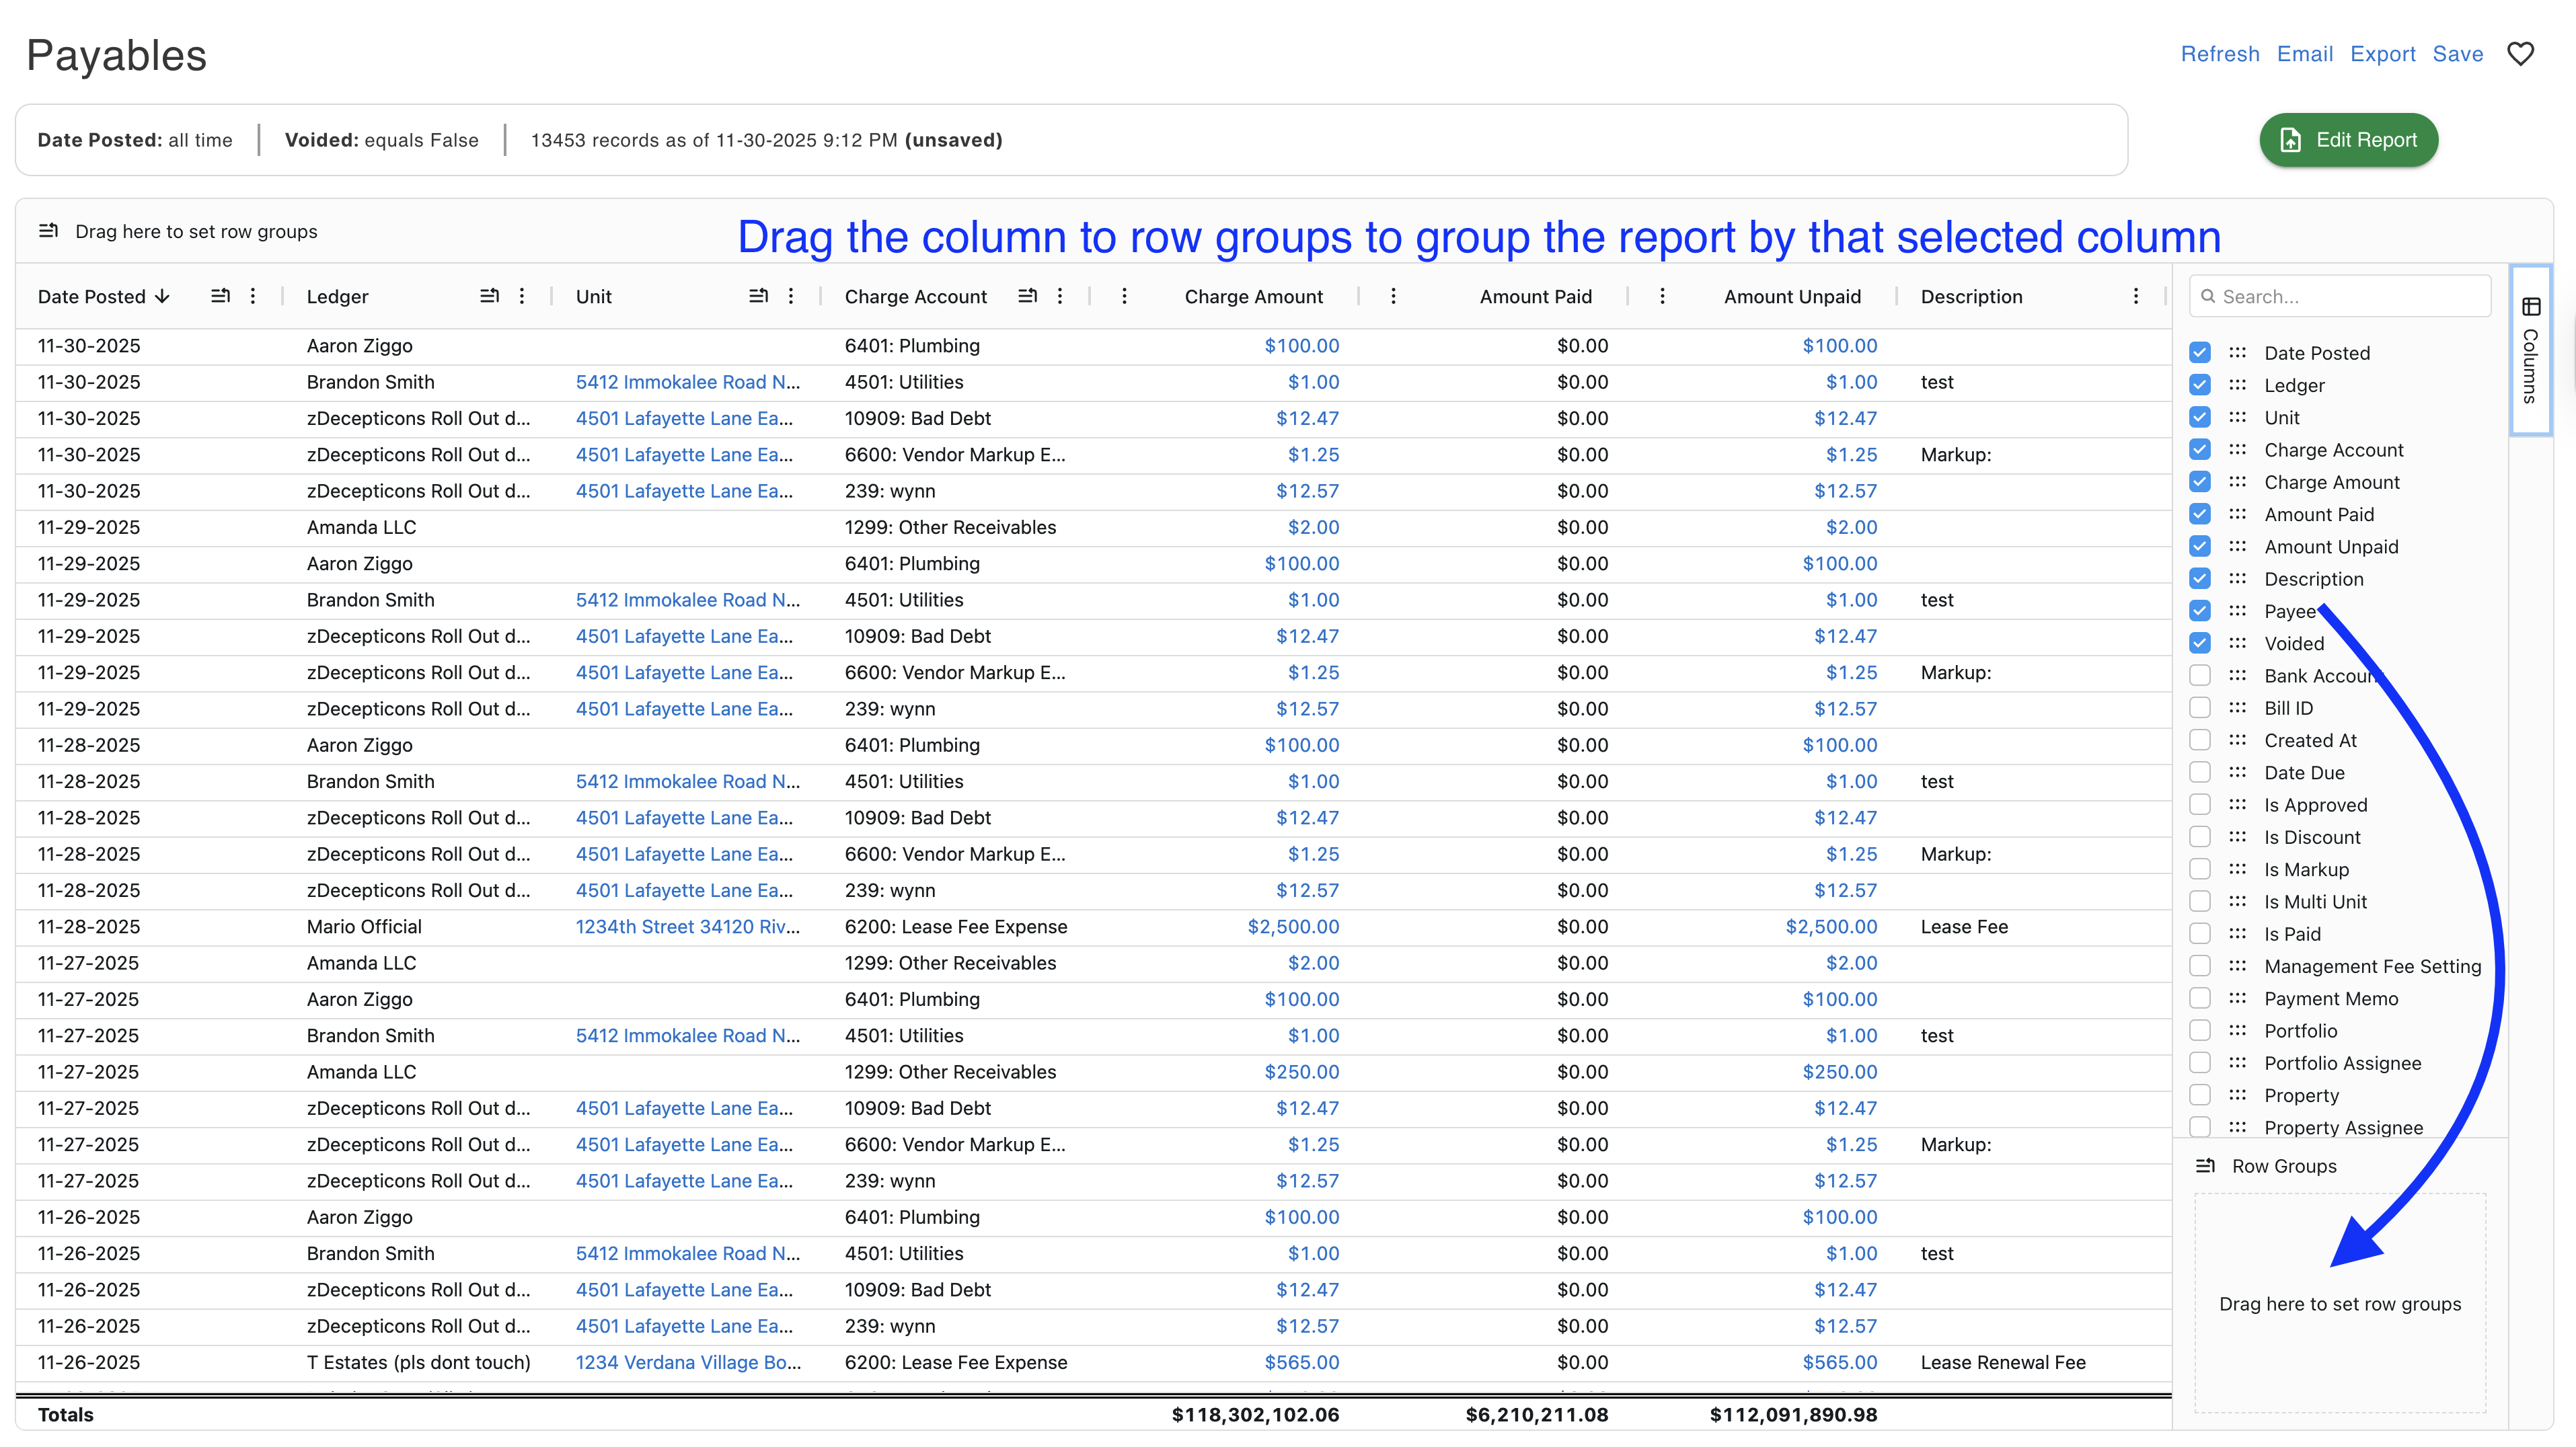Open the Ledger column three-dot menu
This screenshot has width=2576, height=1447.
pos(521,296)
